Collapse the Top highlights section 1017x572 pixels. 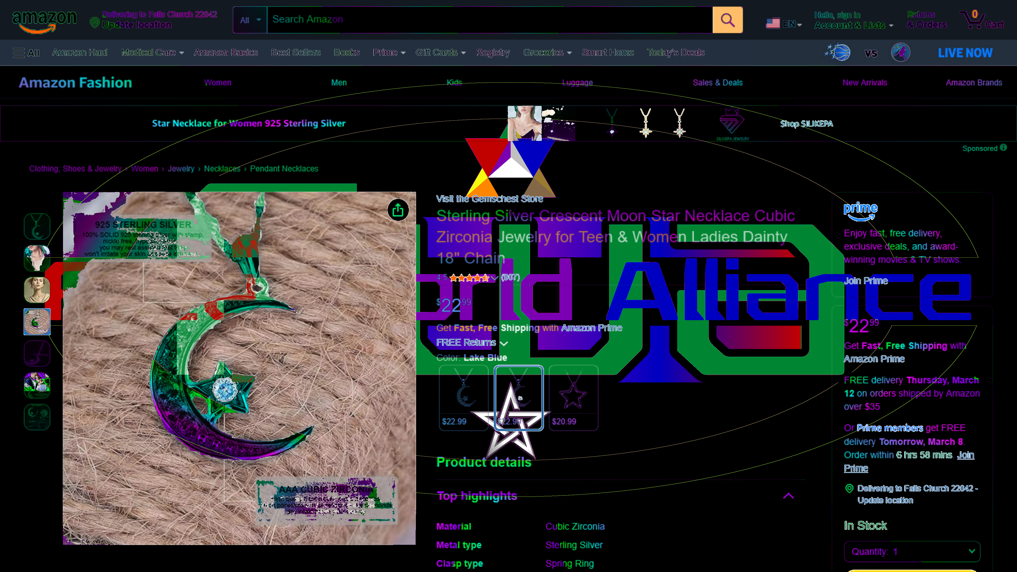788,496
